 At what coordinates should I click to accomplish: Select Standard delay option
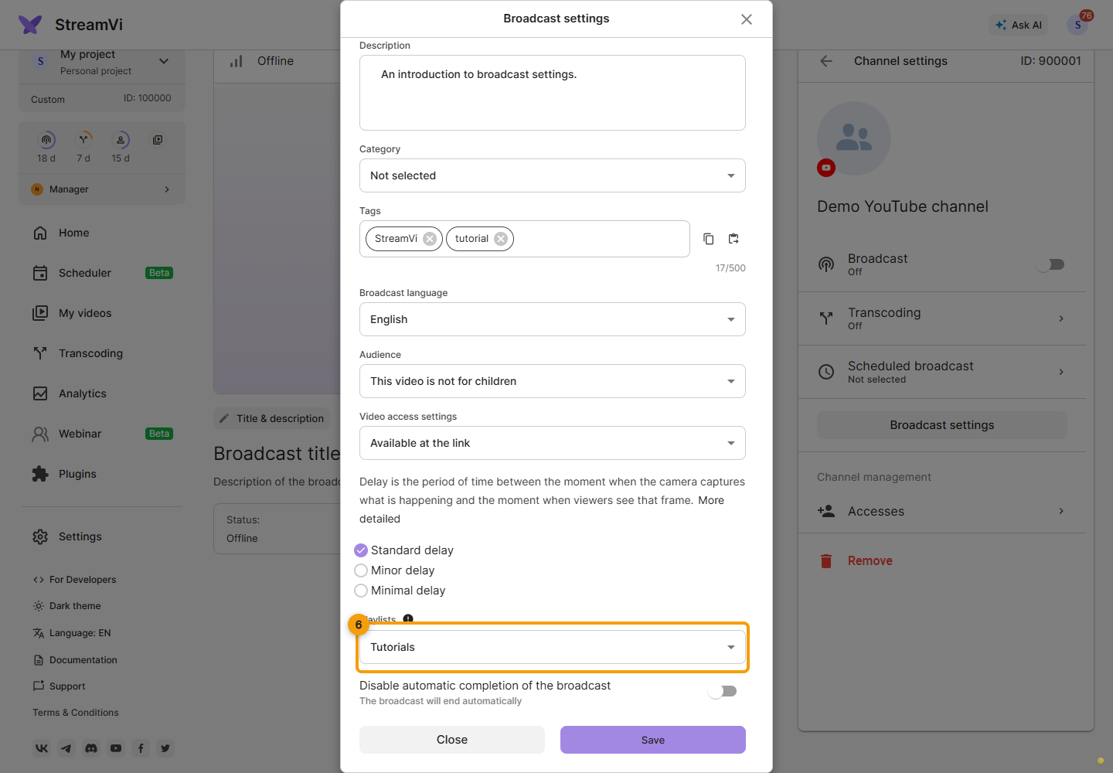pos(361,550)
